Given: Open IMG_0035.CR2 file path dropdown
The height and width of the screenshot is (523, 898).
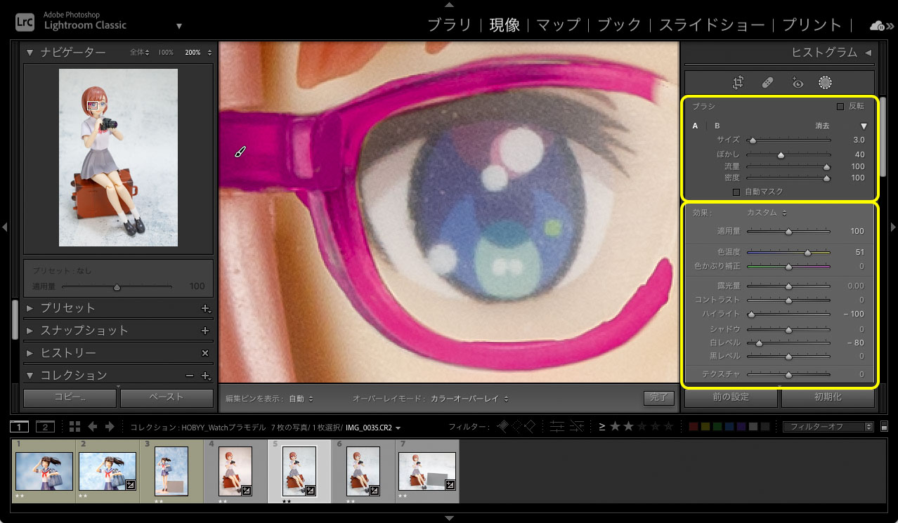Looking at the screenshot, I should [398, 428].
